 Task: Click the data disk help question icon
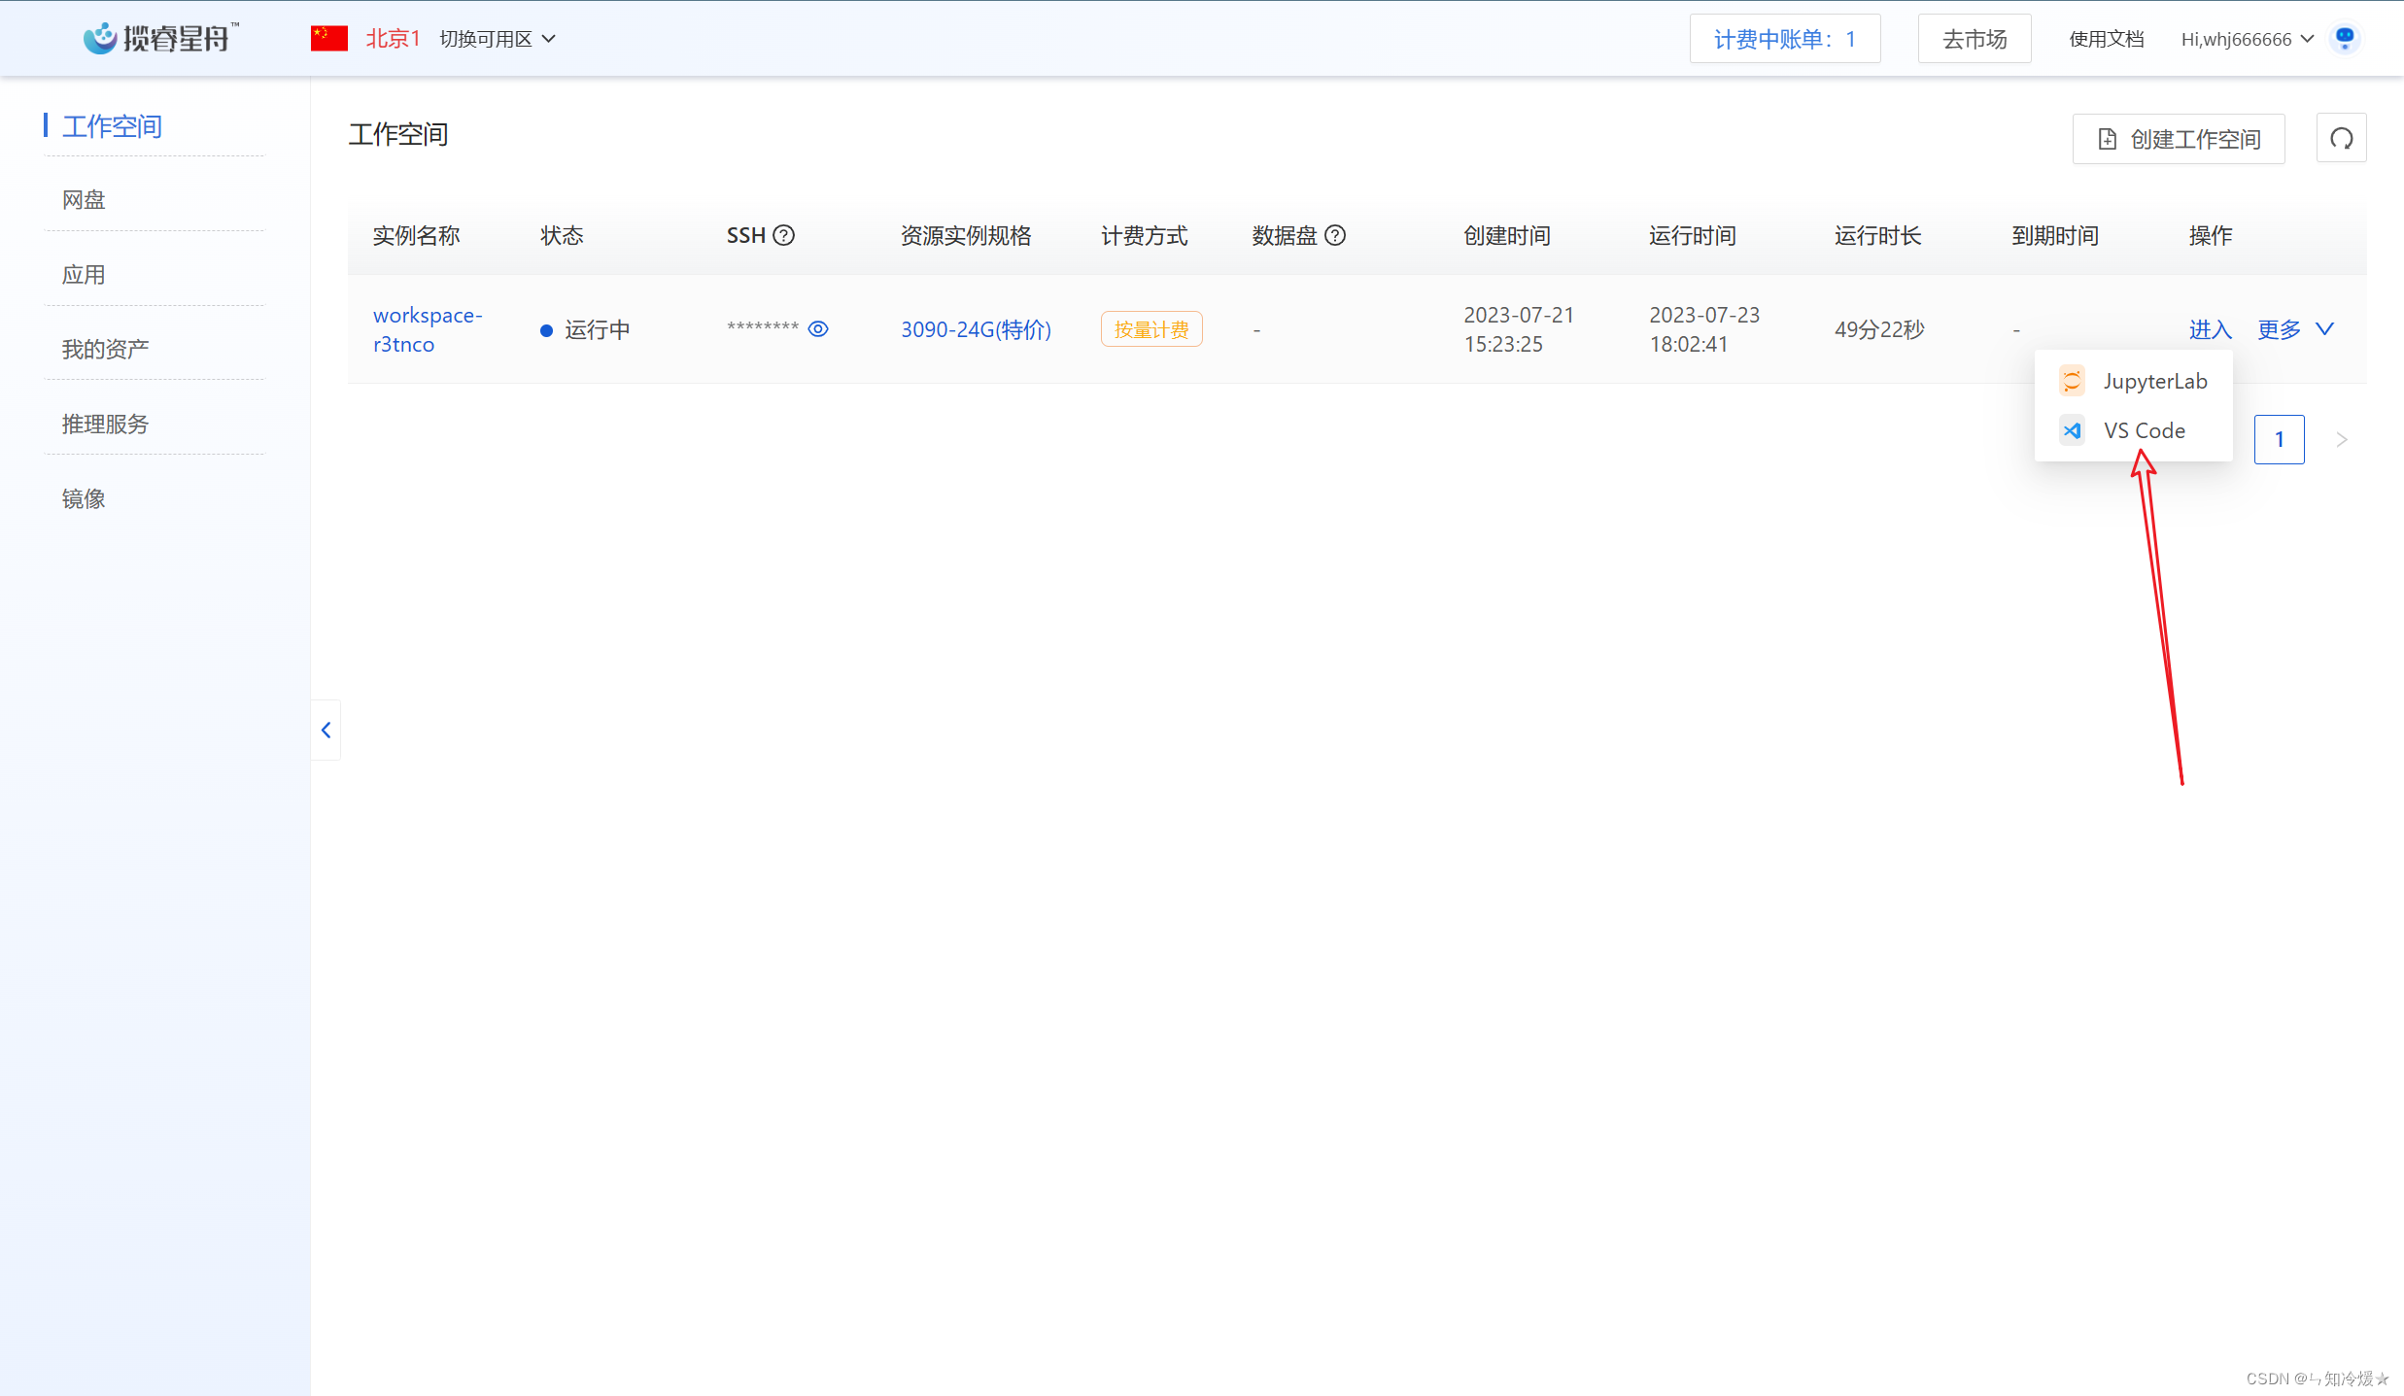pos(1335,235)
